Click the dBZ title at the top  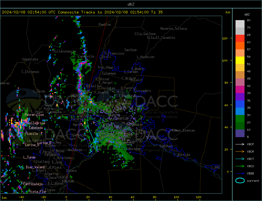tap(131, 4)
